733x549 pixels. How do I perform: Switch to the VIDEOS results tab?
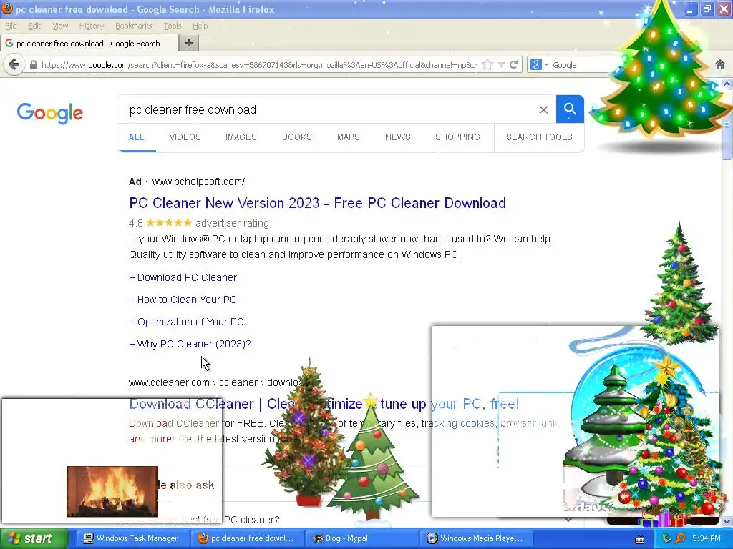185,137
